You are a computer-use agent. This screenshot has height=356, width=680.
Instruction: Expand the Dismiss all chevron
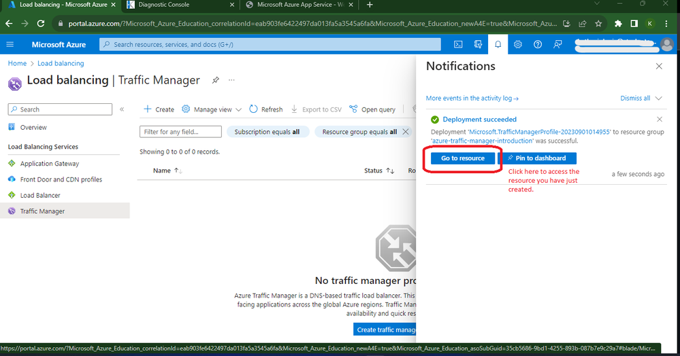coord(658,99)
